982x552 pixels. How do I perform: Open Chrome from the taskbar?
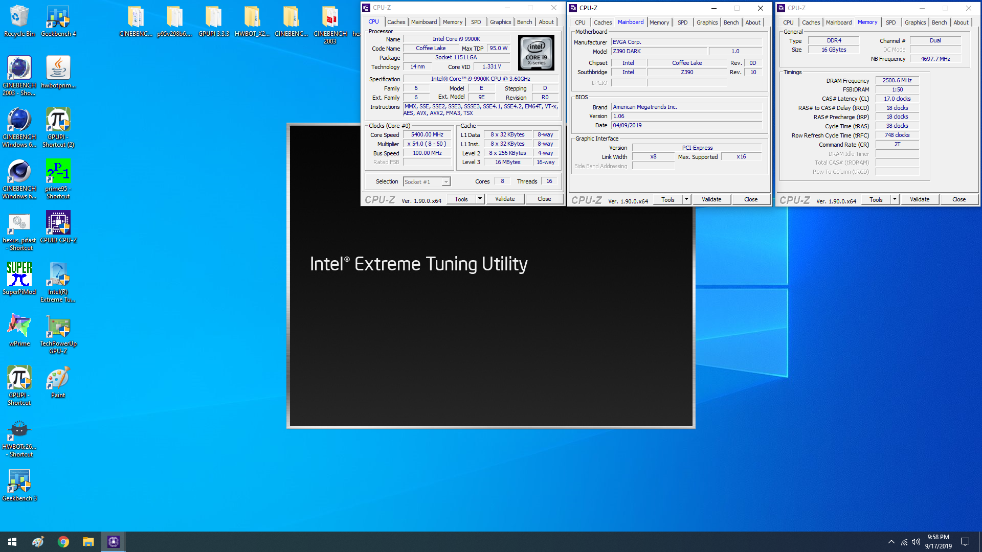[x=63, y=542]
